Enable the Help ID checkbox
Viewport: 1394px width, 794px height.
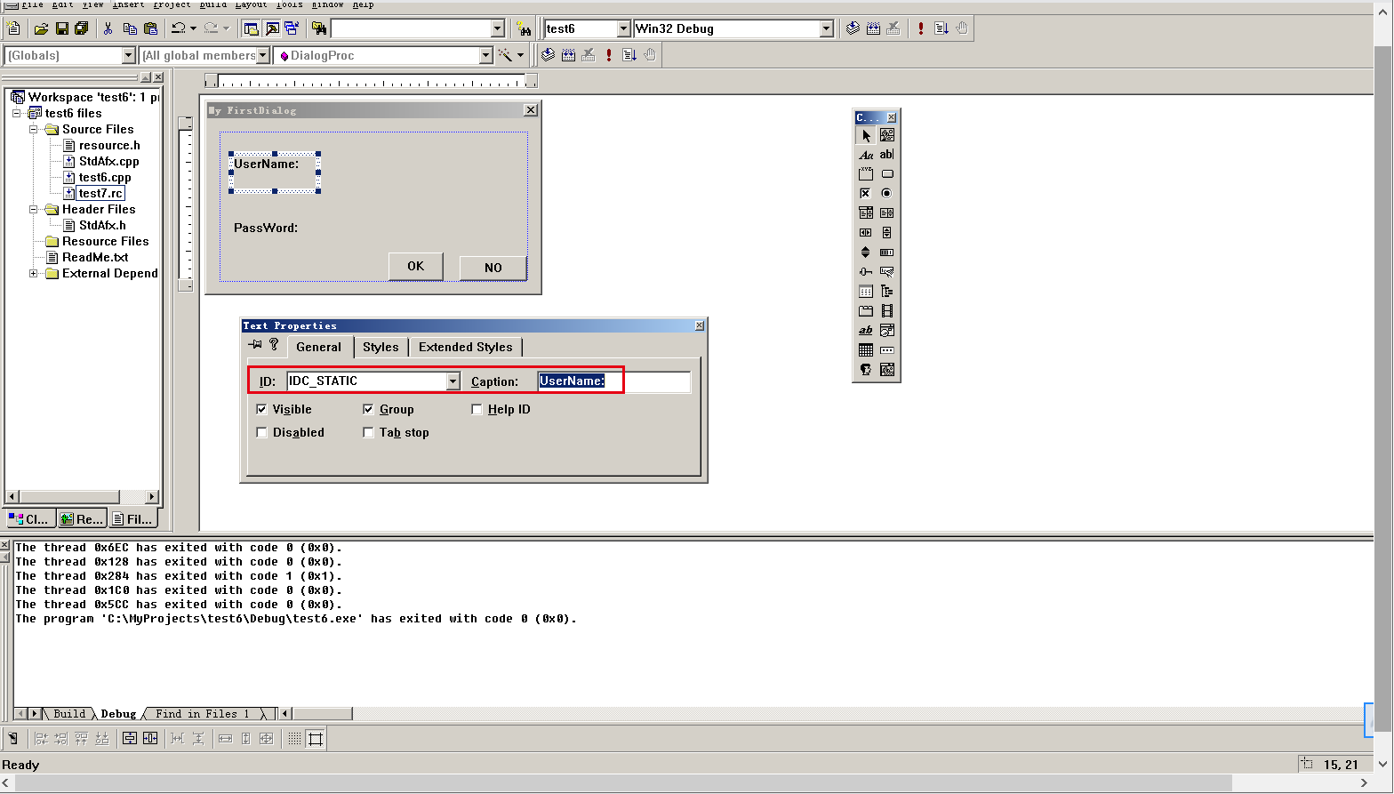(477, 409)
